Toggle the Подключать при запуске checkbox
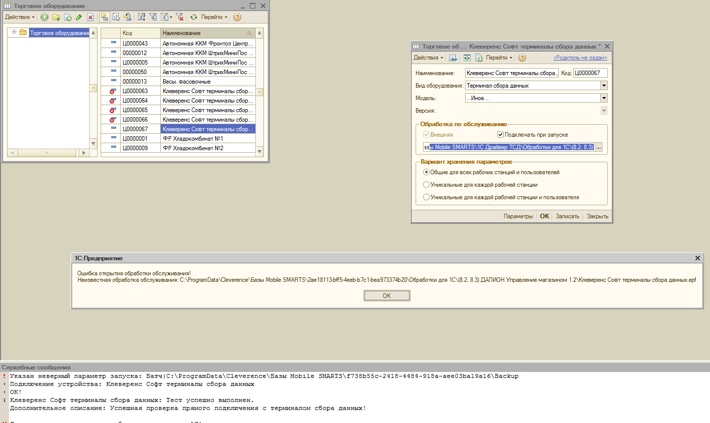 coord(500,135)
